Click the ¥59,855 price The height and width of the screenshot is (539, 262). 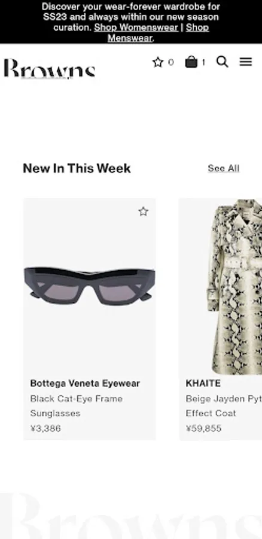203,428
